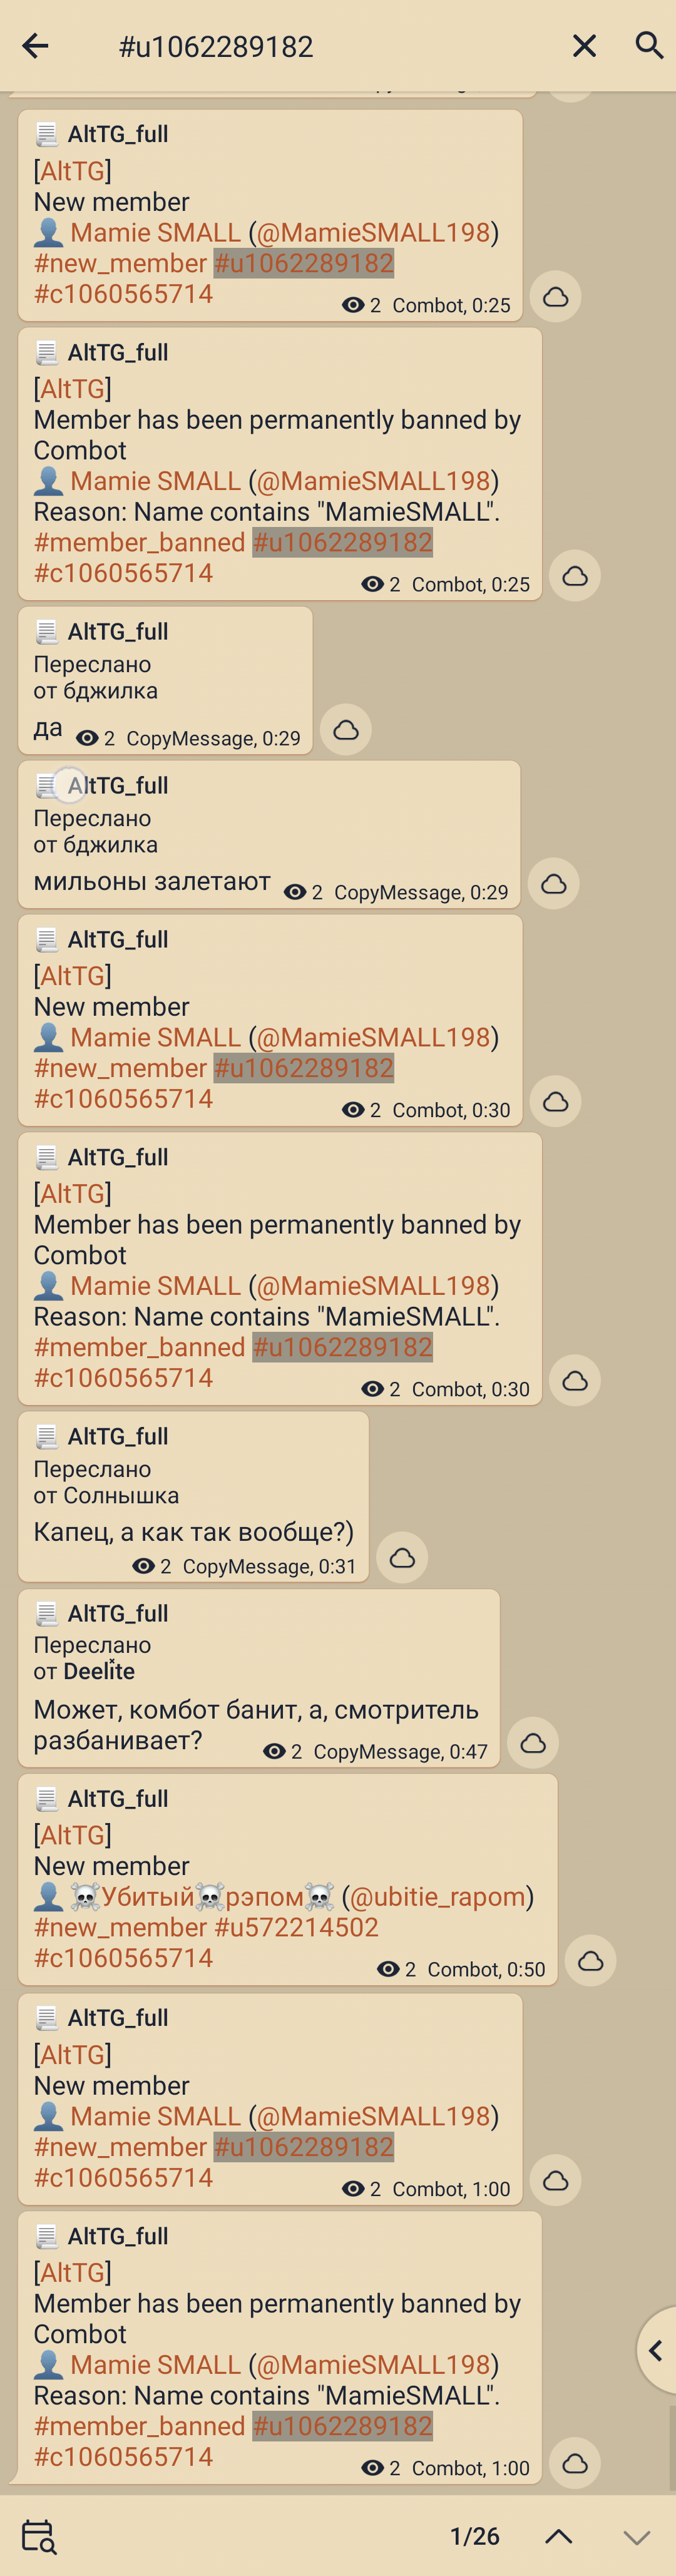
Task: Clear the search query with X icon
Action: (x=584, y=46)
